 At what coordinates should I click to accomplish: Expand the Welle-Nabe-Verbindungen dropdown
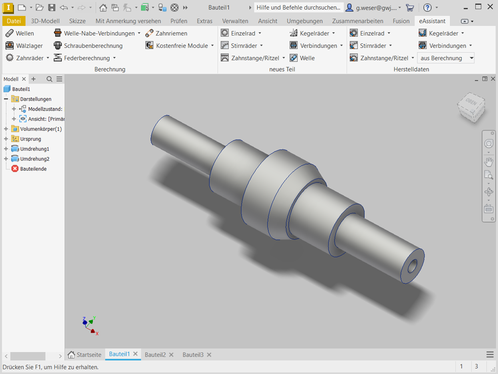pos(139,33)
